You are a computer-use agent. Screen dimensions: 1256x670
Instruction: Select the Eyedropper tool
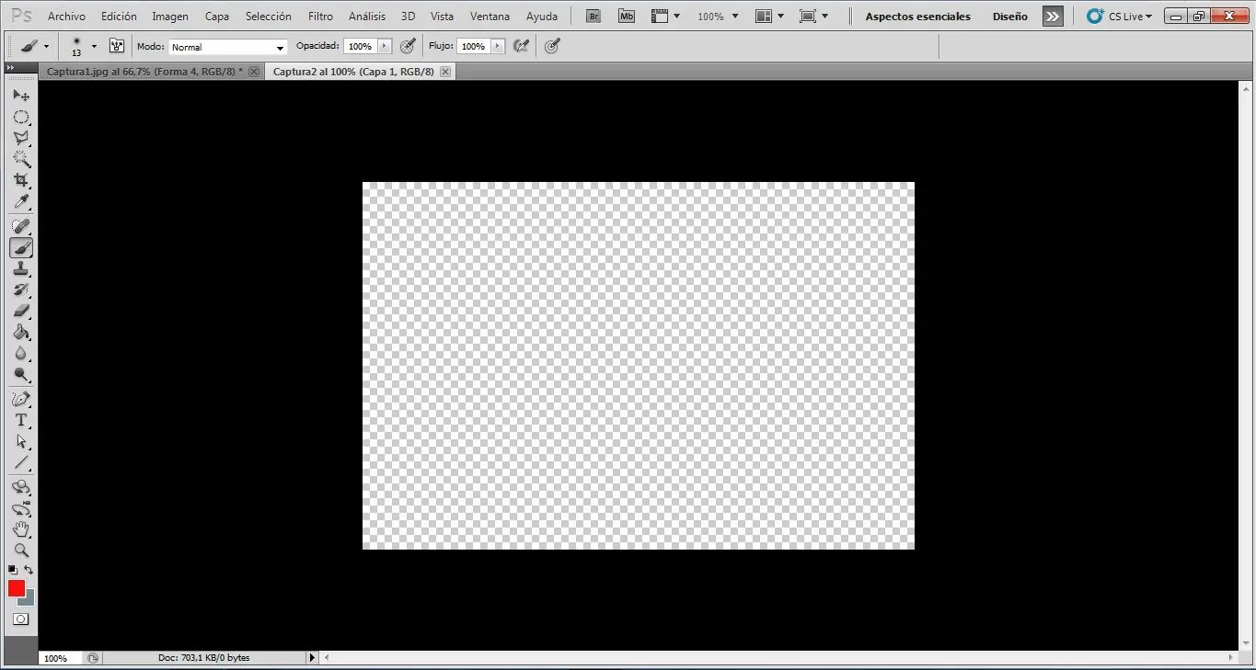21,201
